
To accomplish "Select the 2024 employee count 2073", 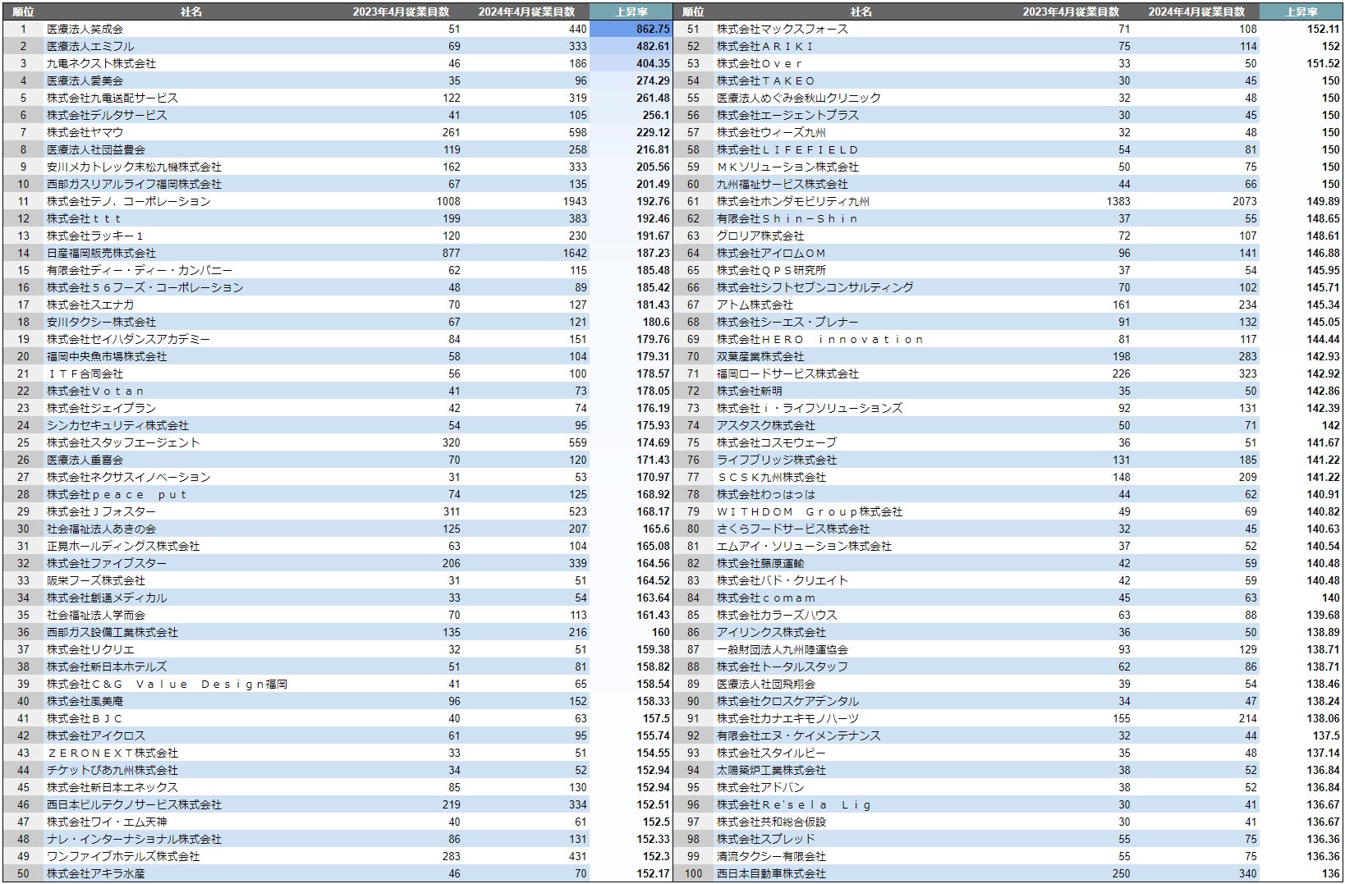I will coord(1245,201).
